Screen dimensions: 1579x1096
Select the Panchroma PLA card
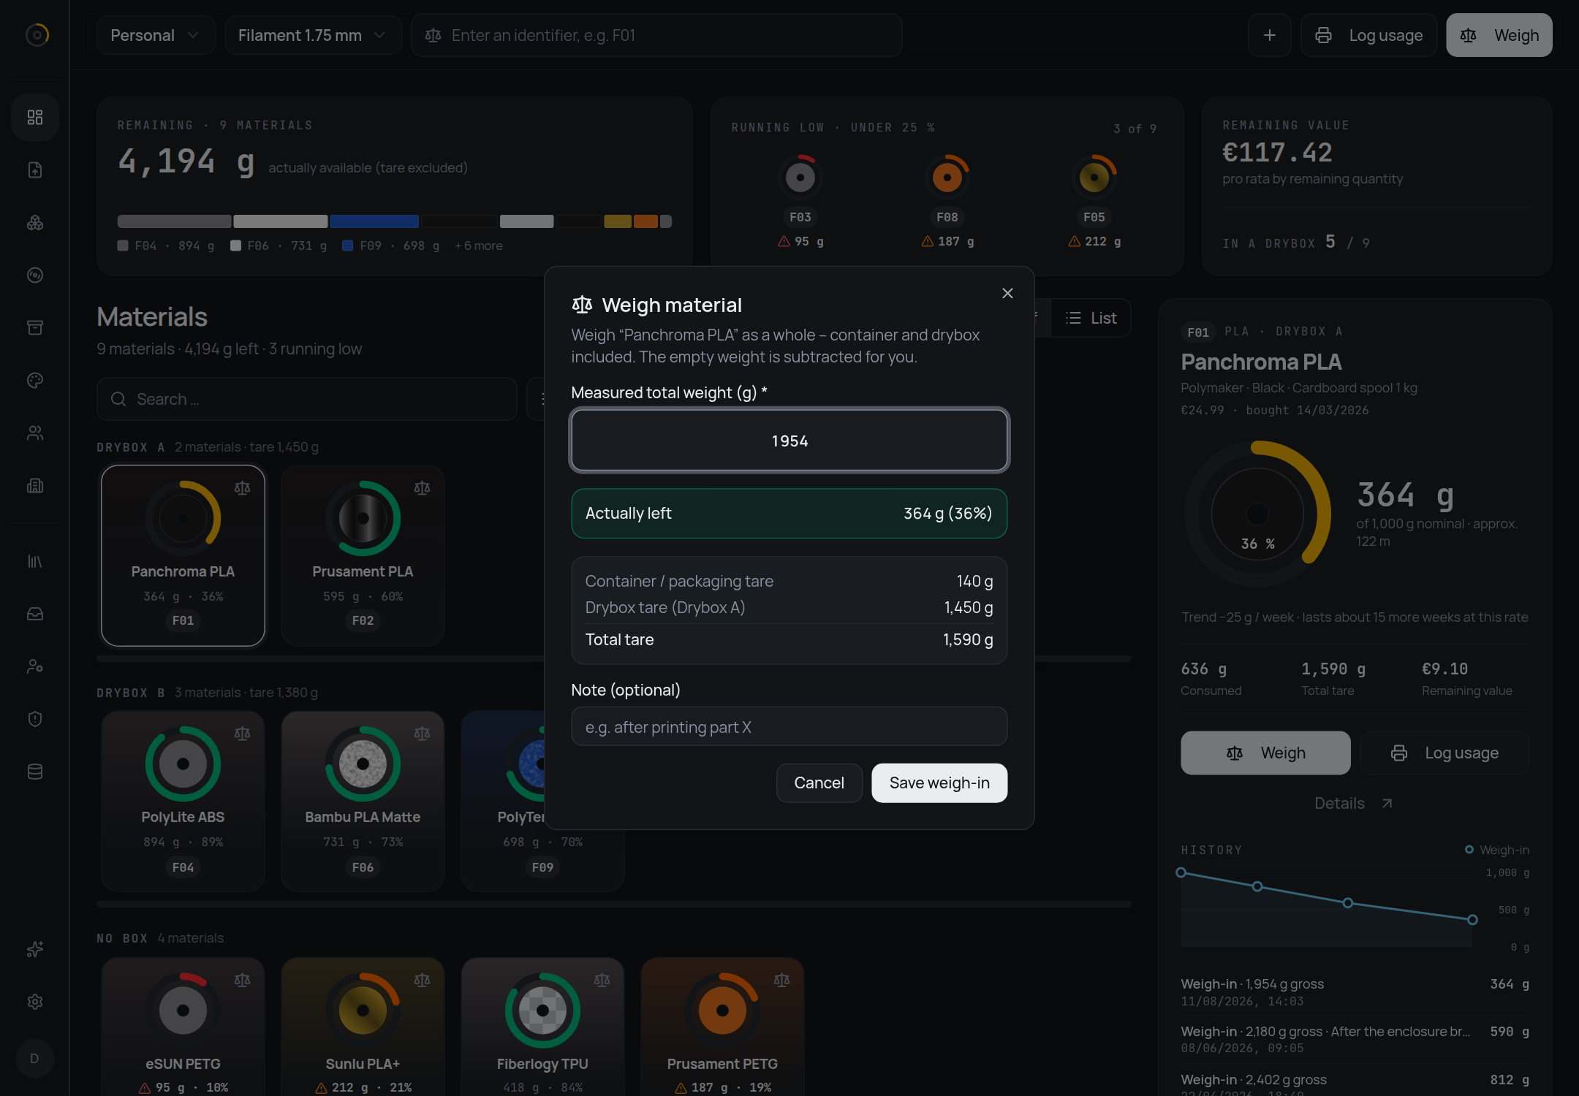pyautogui.click(x=183, y=555)
